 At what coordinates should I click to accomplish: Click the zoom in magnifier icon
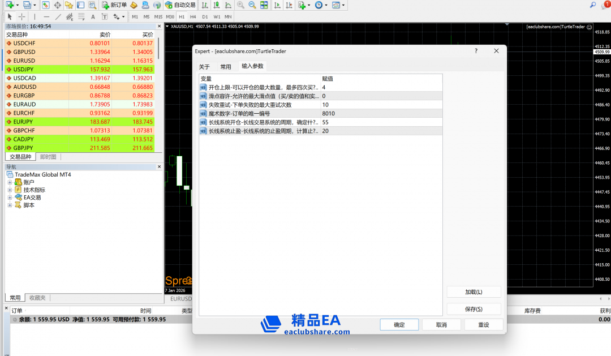click(x=240, y=5)
